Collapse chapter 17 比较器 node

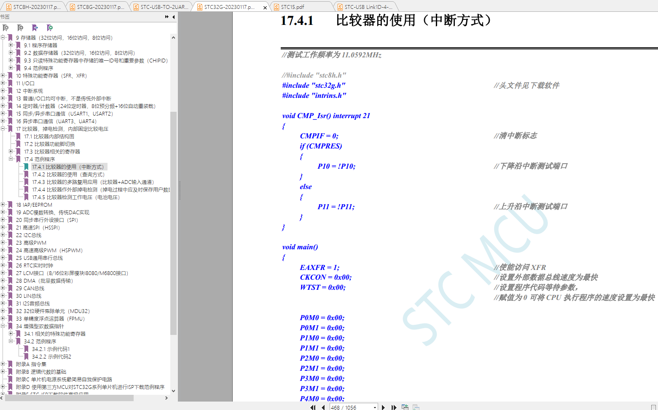point(3,129)
